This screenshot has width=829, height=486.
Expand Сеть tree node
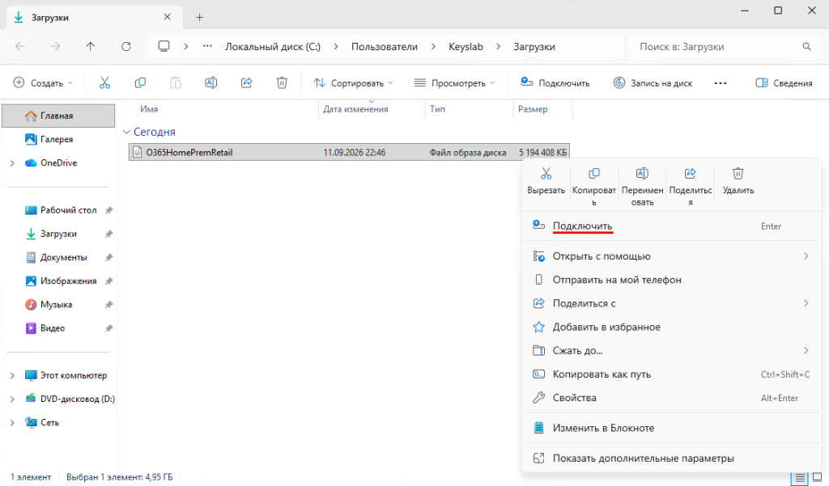pos(11,423)
